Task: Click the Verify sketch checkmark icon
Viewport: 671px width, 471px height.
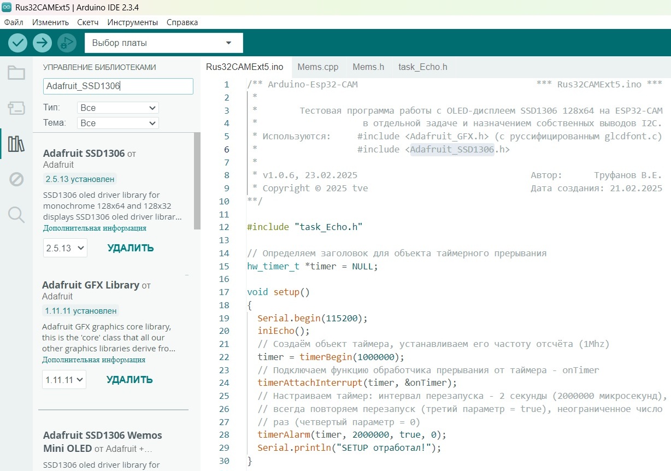Action: point(18,43)
